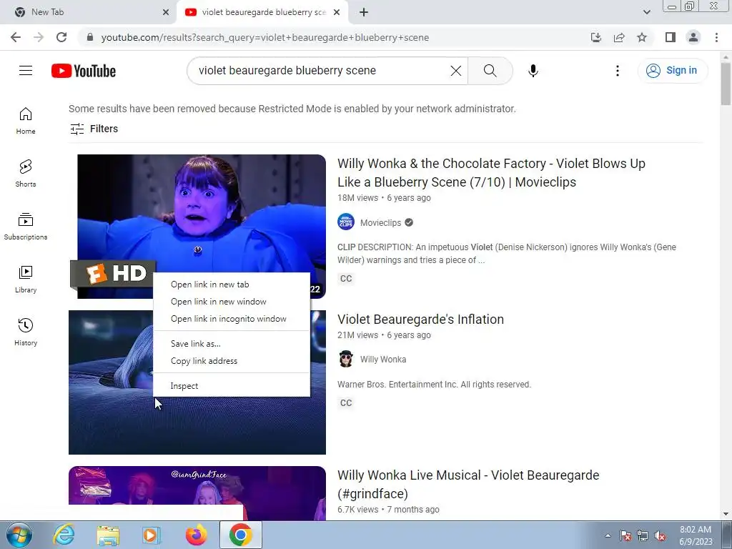
Task: Click the magnifier search button
Action: pyautogui.click(x=490, y=71)
